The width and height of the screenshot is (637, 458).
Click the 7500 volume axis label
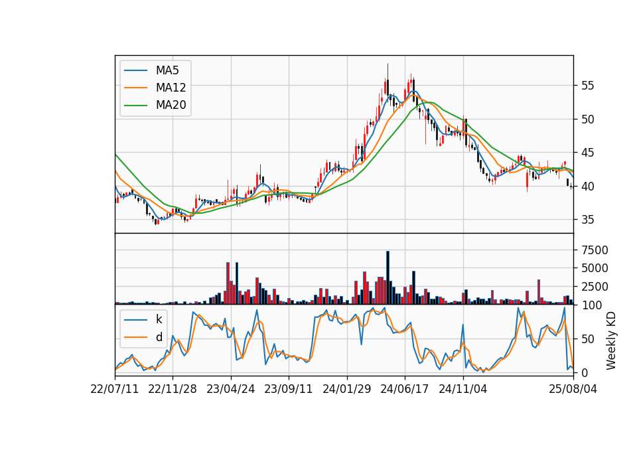pos(595,250)
